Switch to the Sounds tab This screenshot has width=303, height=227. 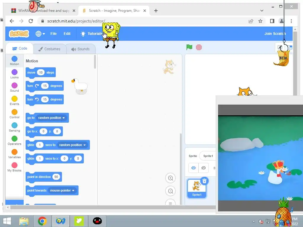(x=80, y=49)
